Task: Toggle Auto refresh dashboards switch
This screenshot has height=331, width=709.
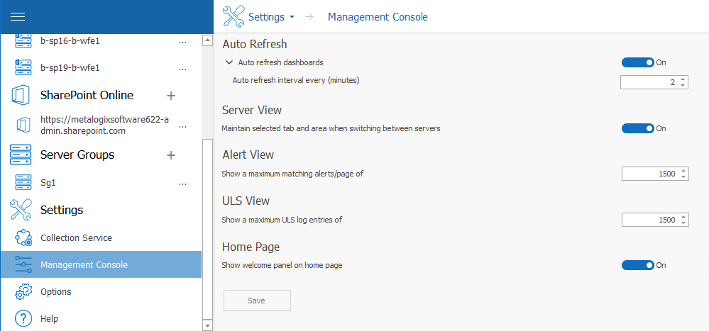Action: point(637,62)
